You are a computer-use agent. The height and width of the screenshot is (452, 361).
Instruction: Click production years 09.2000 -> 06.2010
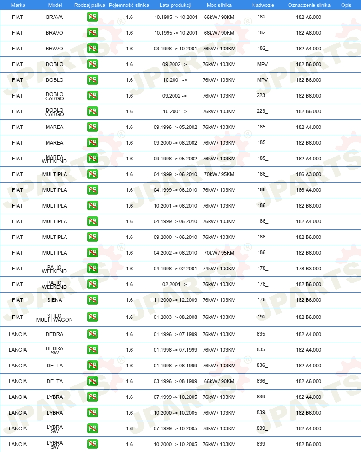coord(175,237)
